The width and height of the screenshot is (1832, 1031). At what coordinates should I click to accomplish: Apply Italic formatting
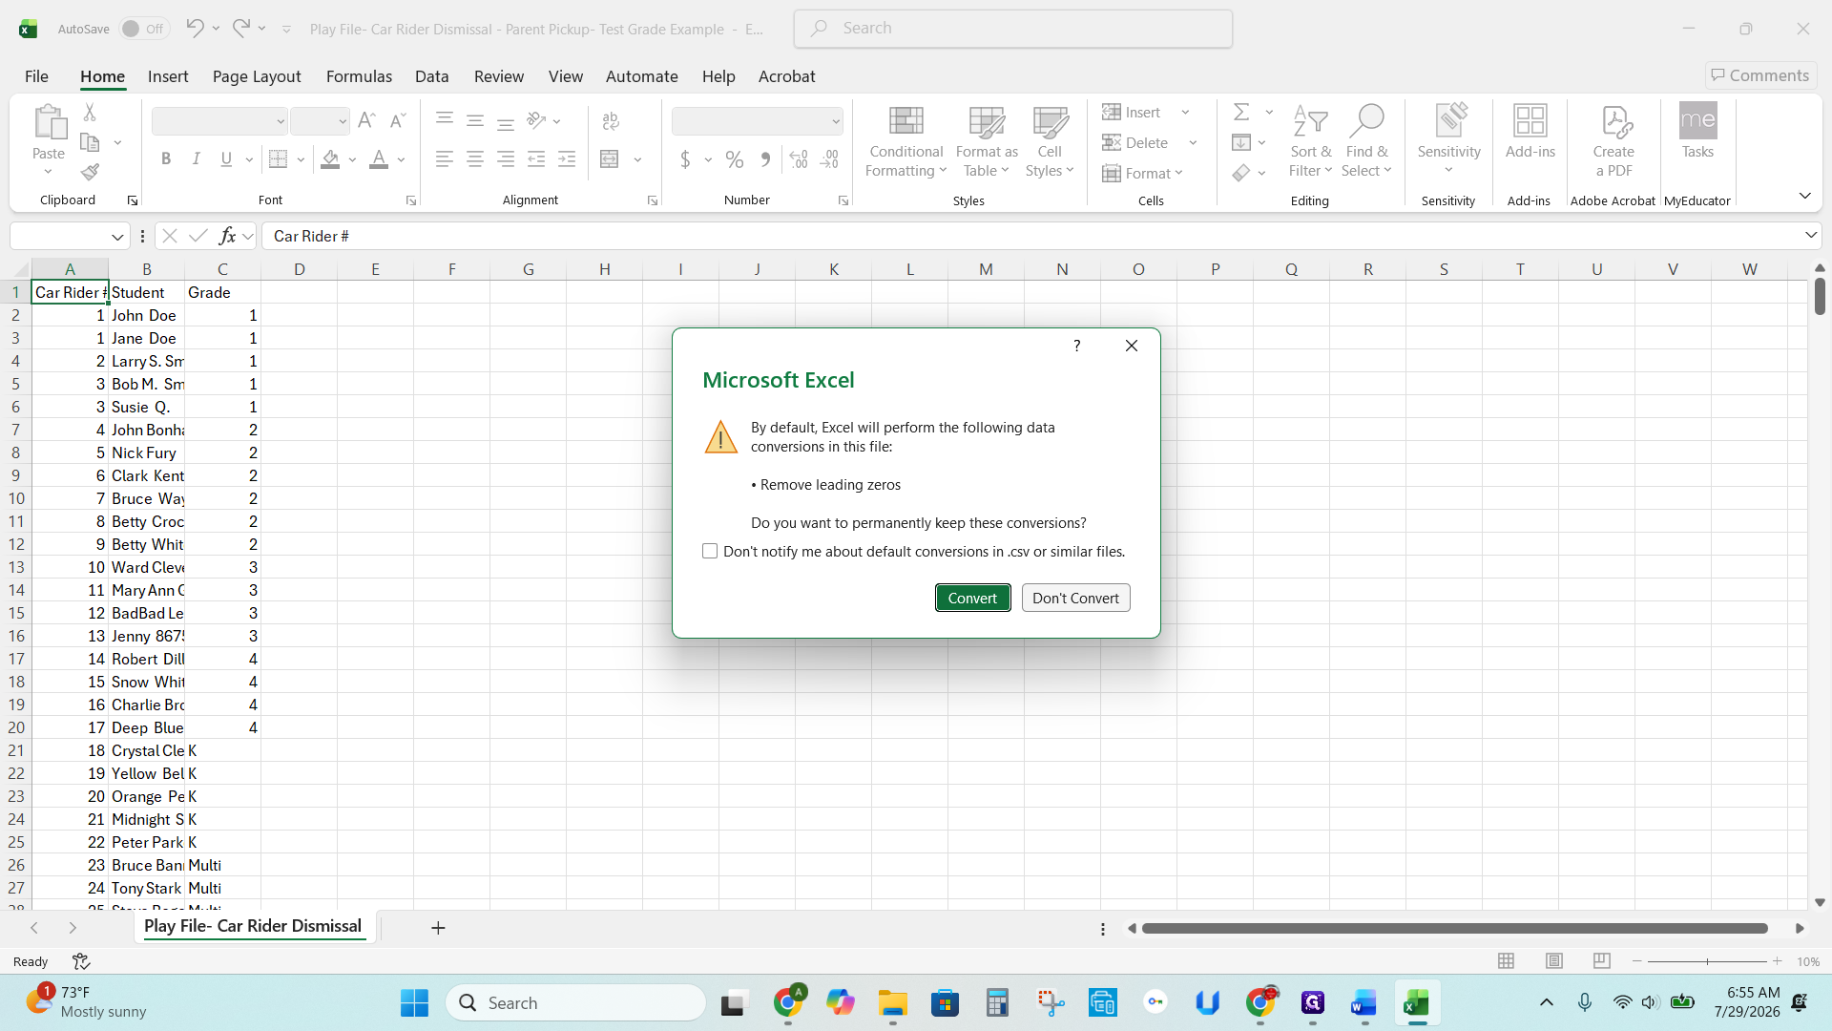(x=196, y=159)
